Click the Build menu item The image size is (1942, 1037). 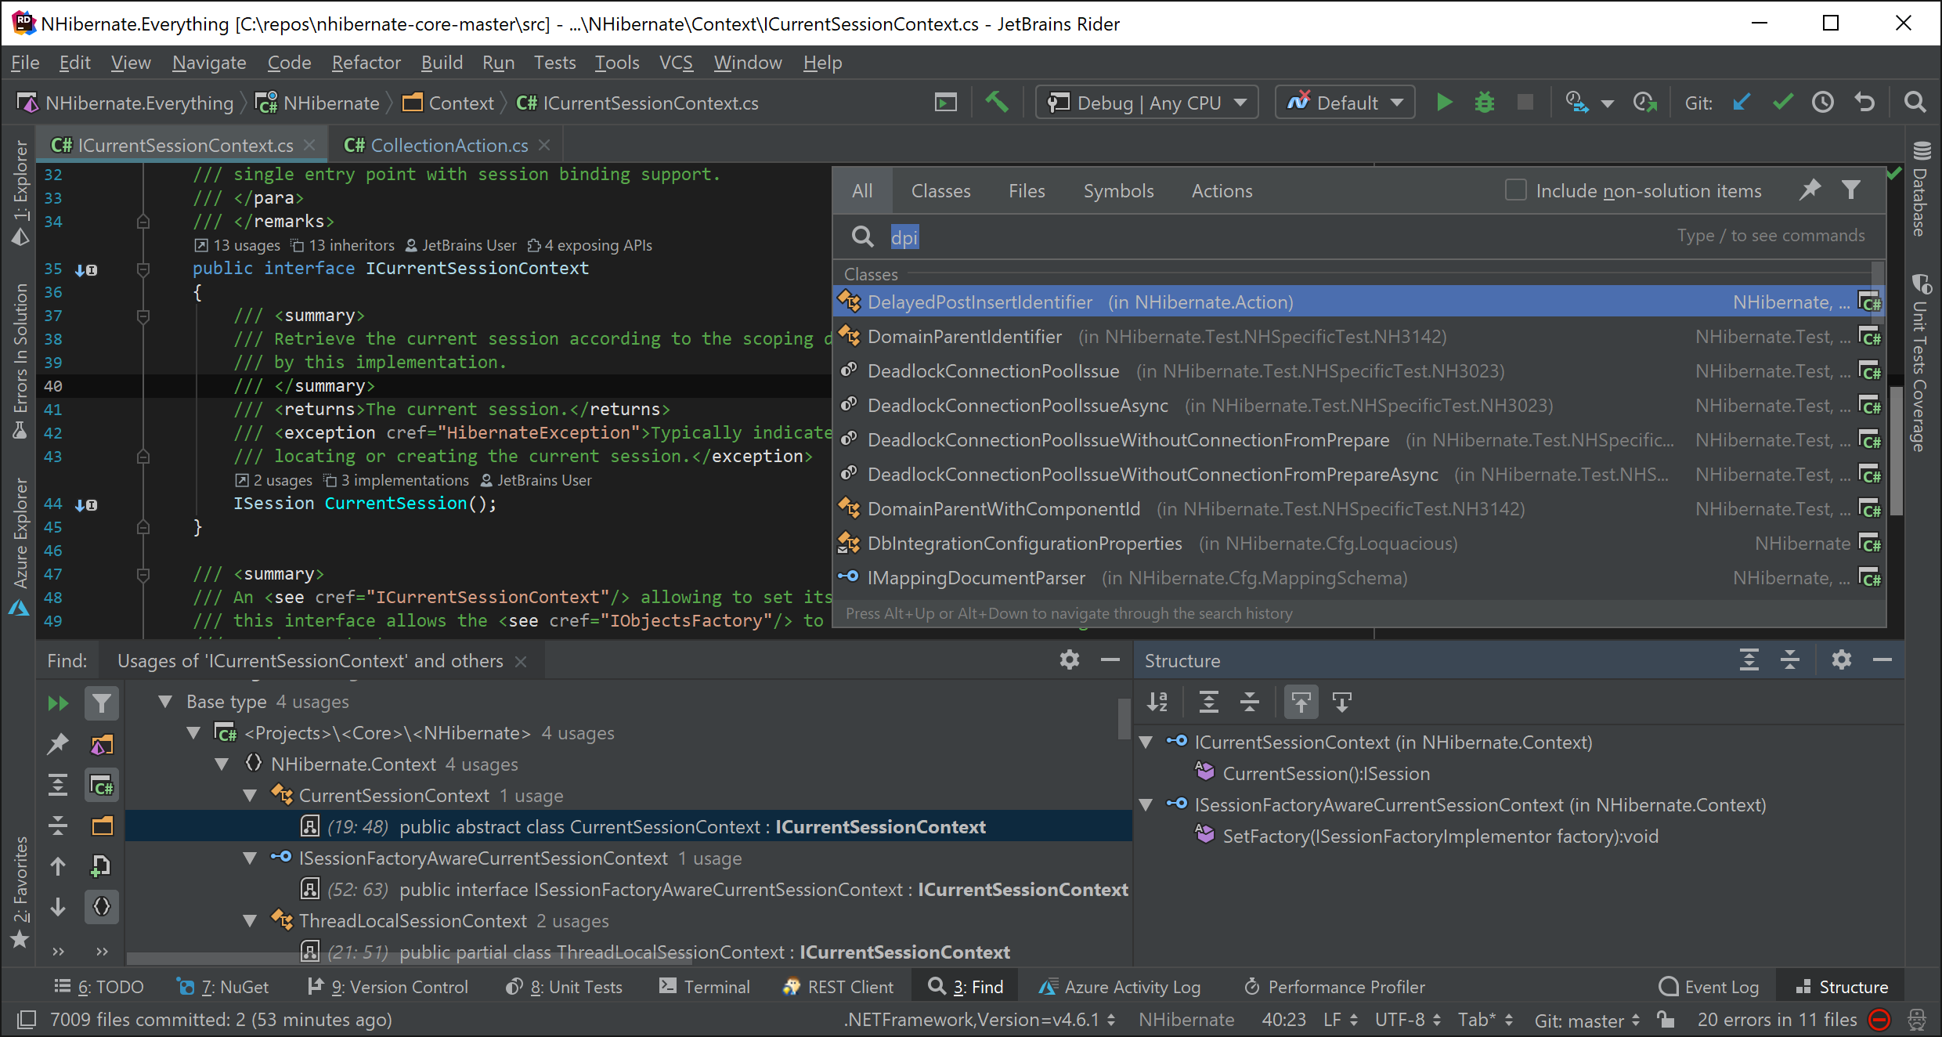point(442,62)
